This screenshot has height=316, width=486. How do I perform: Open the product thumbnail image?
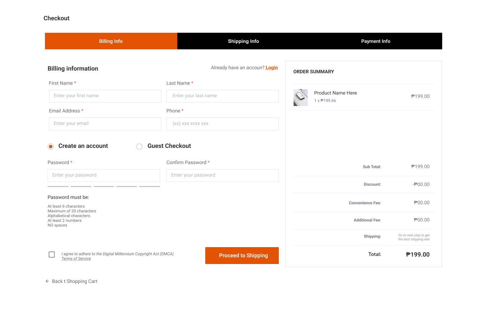(301, 98)
